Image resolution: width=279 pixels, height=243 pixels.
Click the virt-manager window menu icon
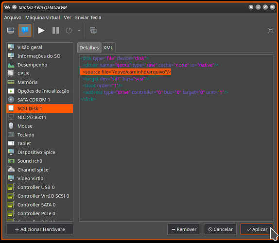[7, 7]
